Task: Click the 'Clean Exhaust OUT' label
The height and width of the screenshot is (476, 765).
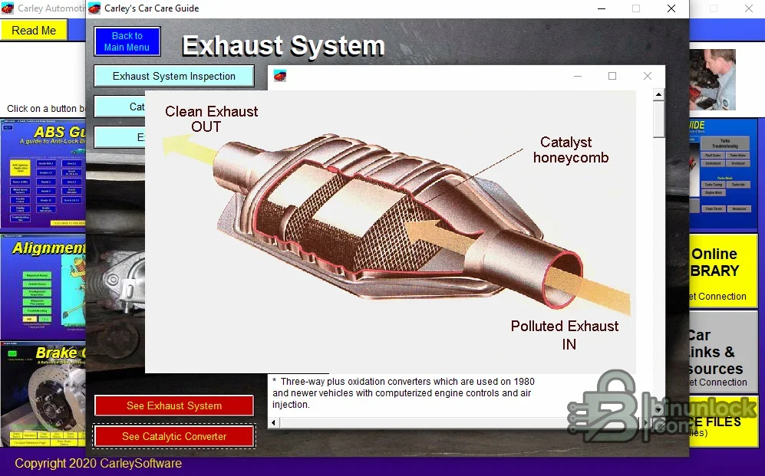Action: [211, 119]
